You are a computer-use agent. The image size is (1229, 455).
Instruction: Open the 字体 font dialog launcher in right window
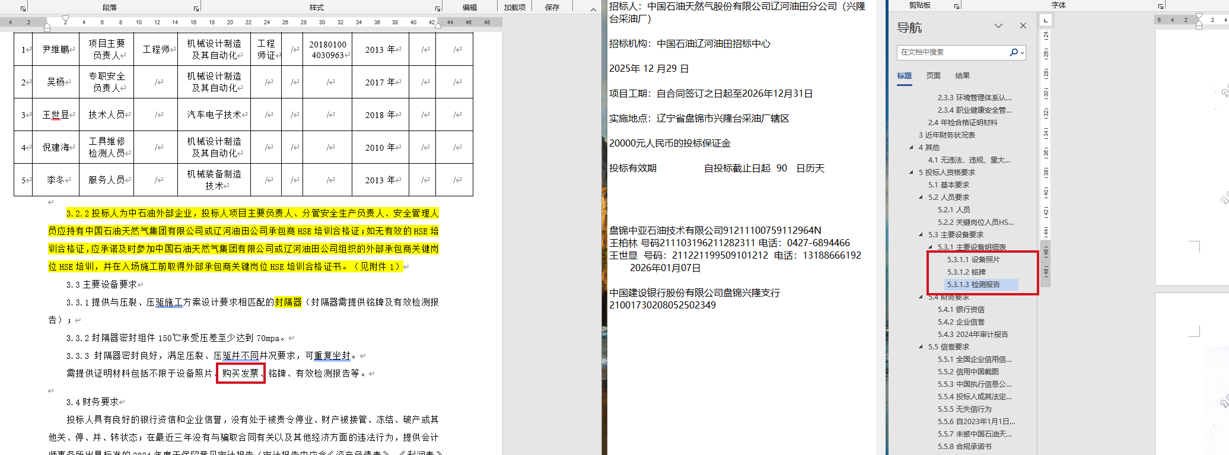[x=1161, y=6]
